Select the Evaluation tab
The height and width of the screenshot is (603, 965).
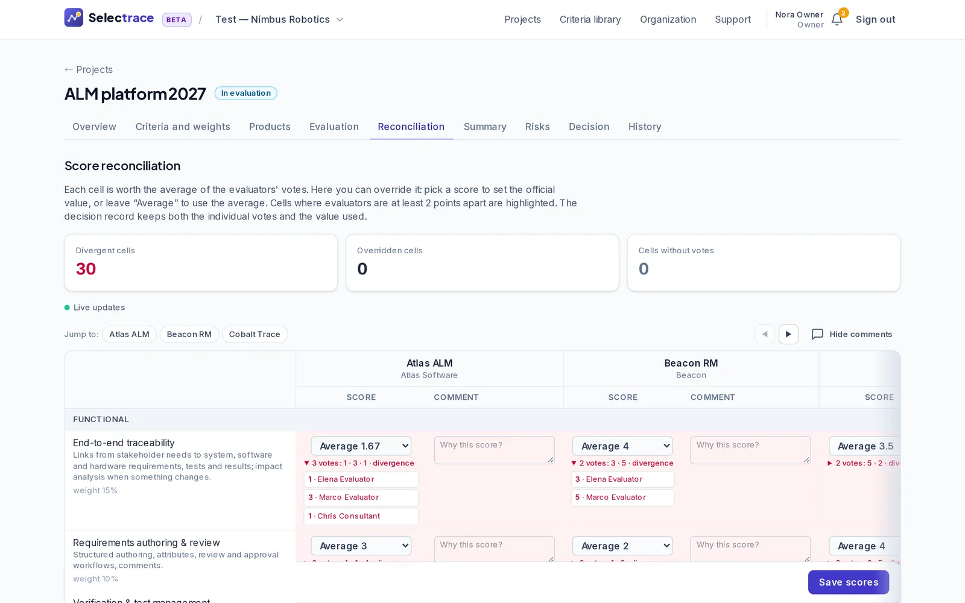tap(334, 127)
